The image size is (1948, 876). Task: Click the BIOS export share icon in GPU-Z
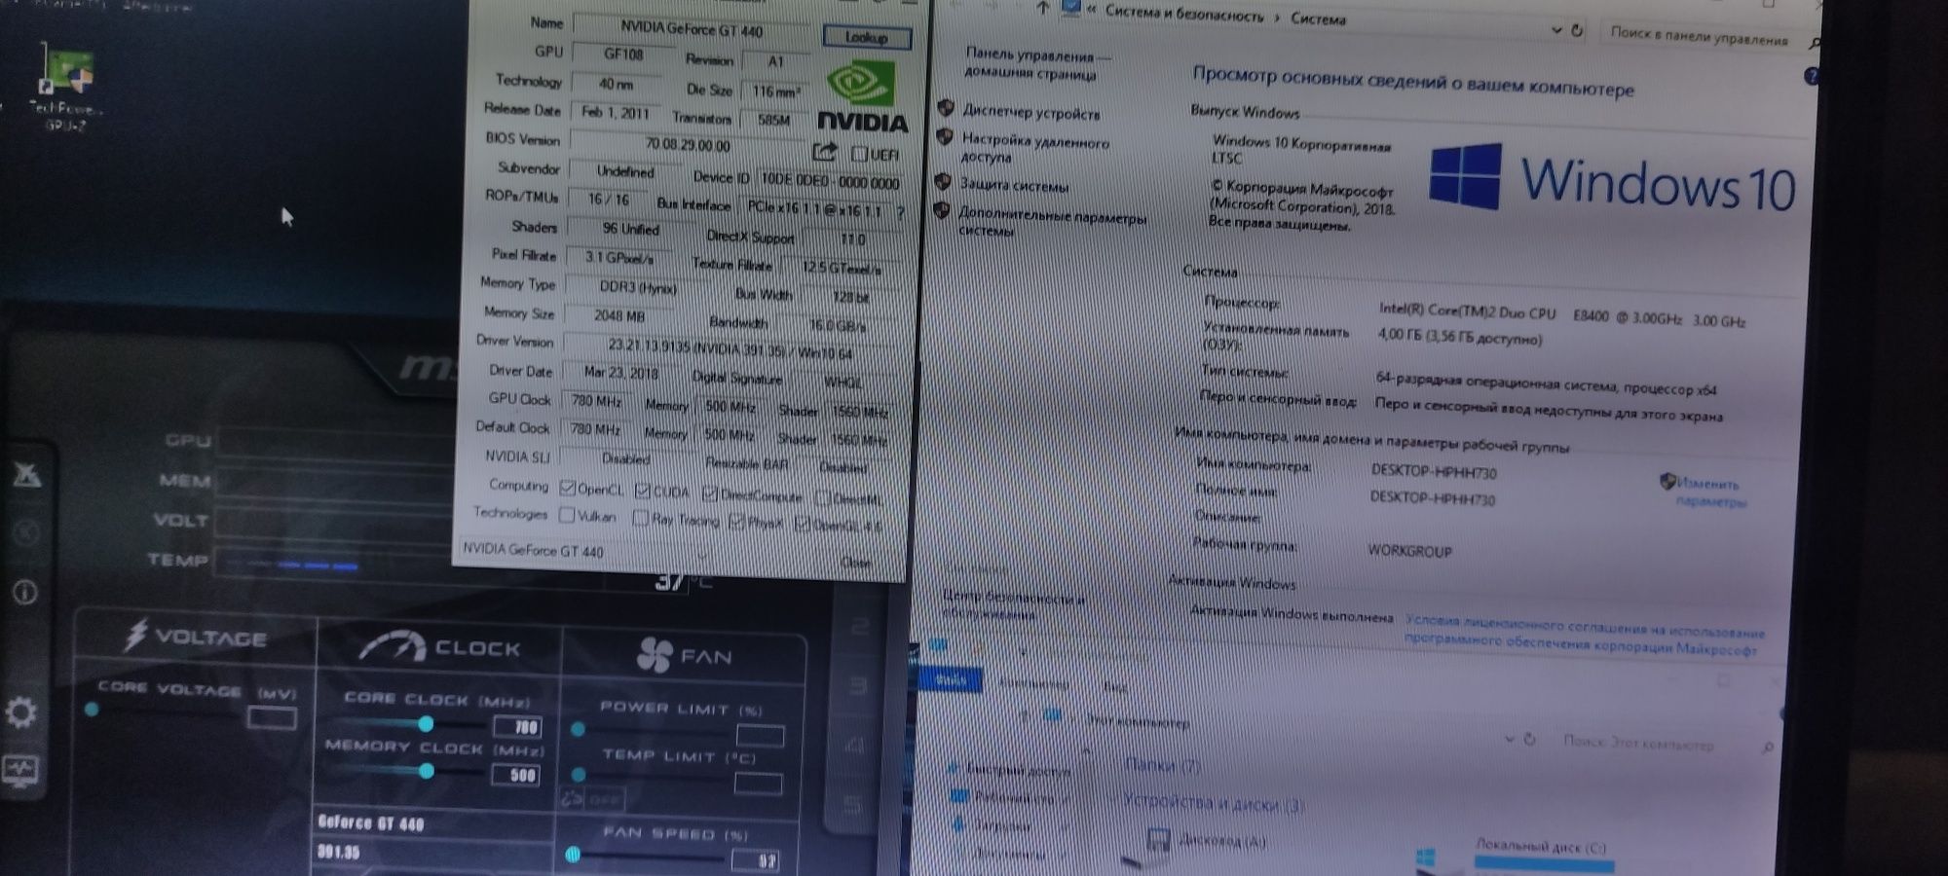[825, 151]
